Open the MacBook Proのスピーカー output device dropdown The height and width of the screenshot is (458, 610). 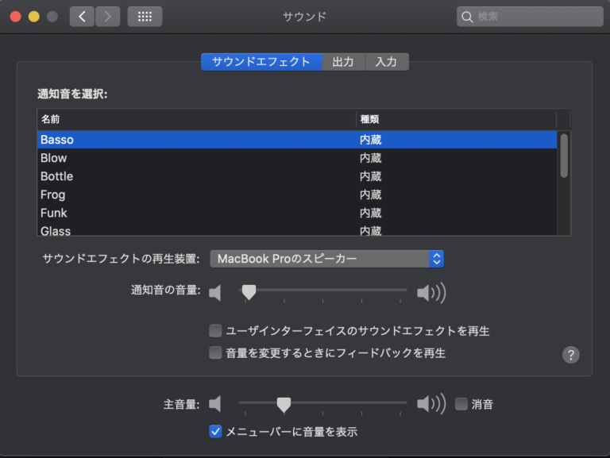pyautogui.click(x=326, y=259)
